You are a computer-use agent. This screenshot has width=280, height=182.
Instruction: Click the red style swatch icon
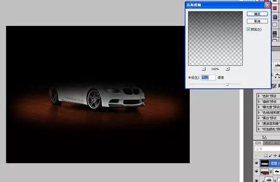(275, 8)
